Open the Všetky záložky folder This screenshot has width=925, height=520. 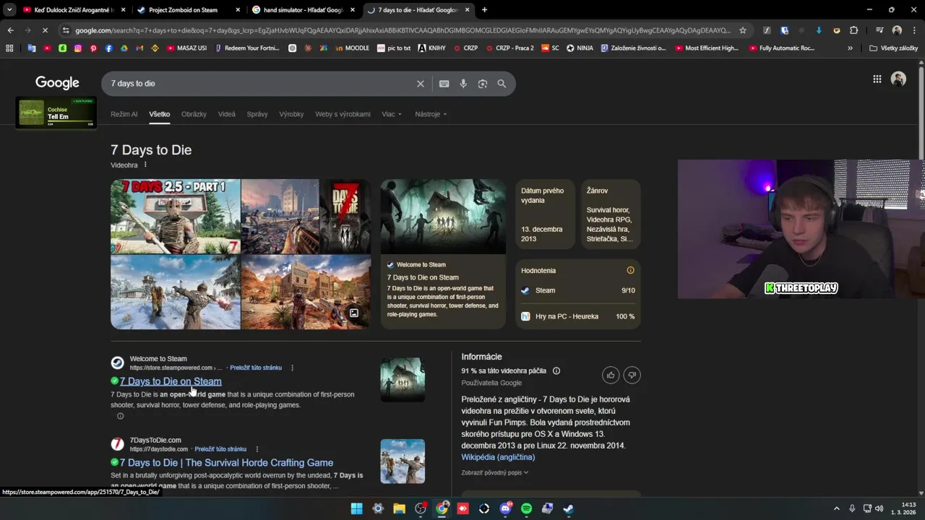(894, 48)
